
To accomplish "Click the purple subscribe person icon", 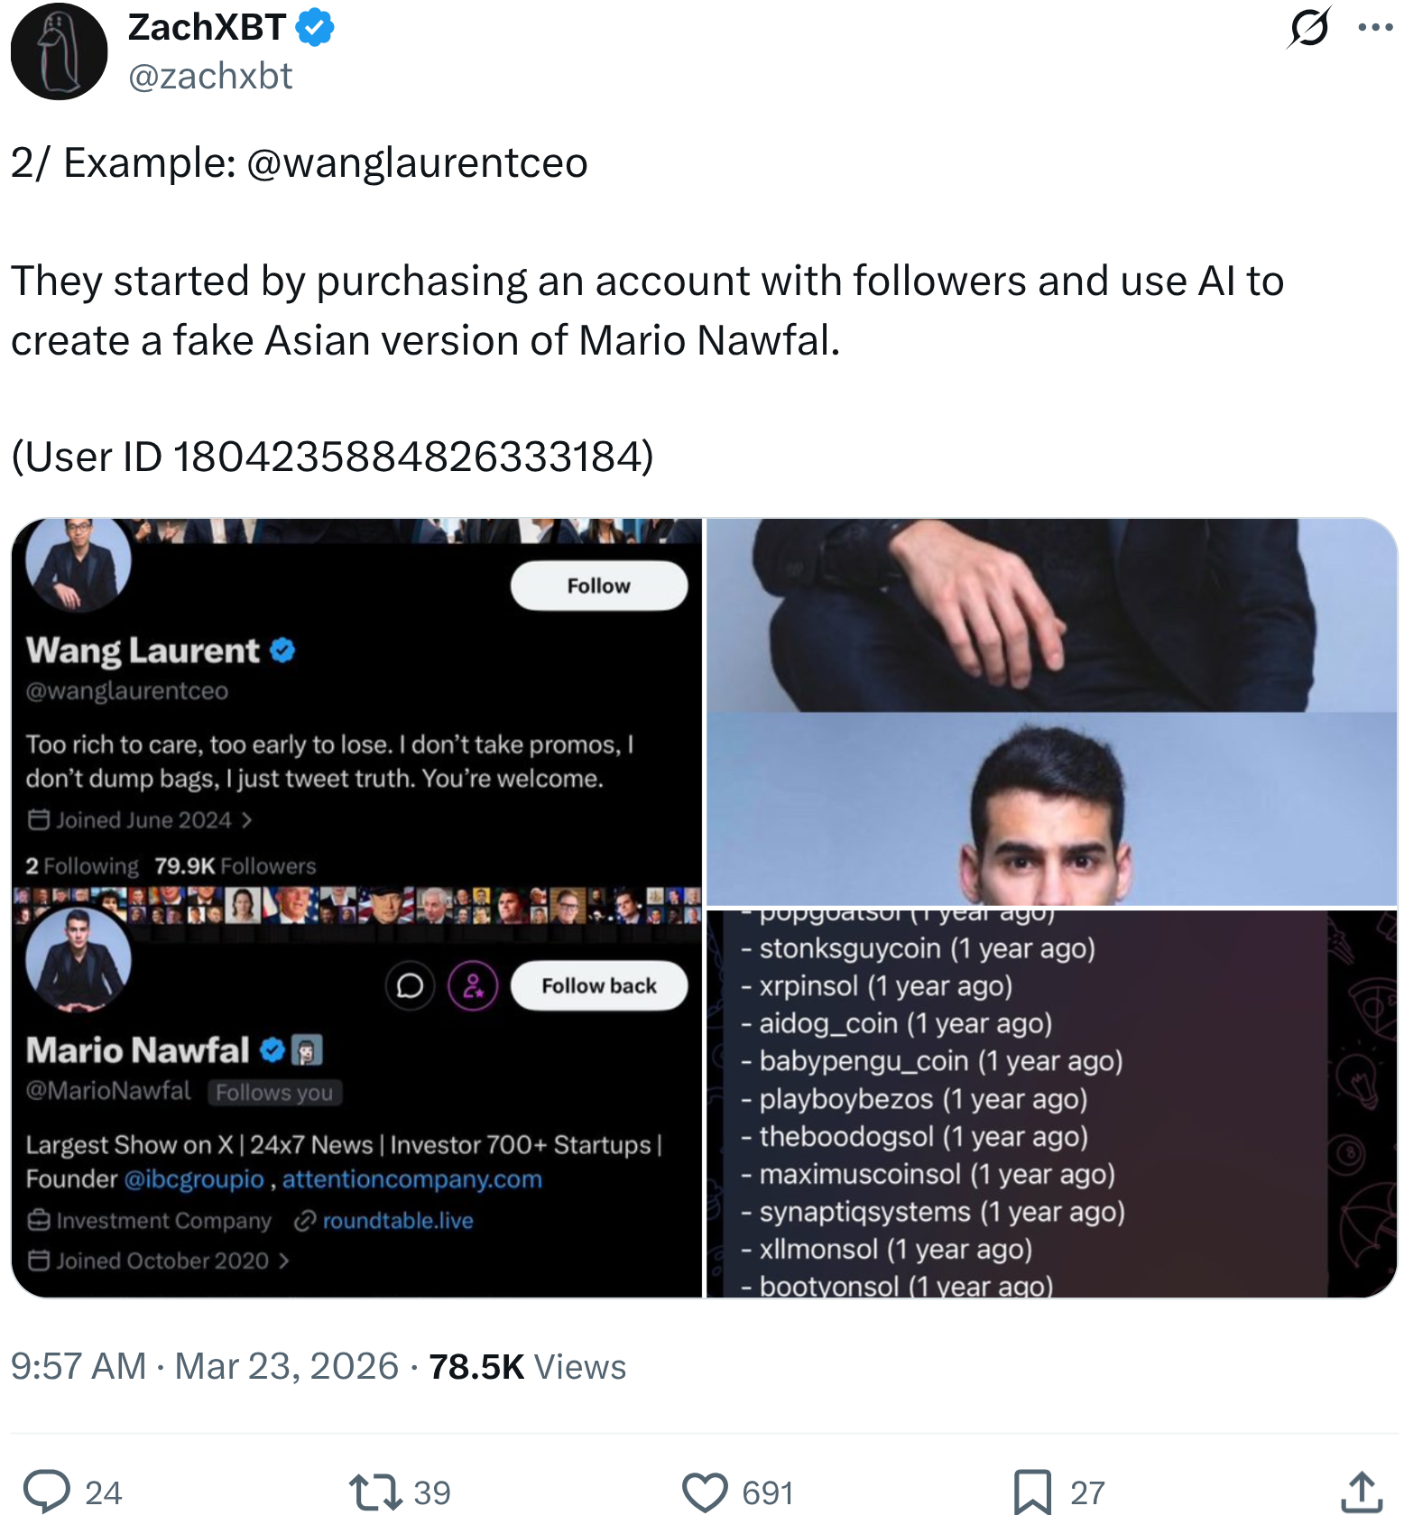I will [x=473, y=985].
